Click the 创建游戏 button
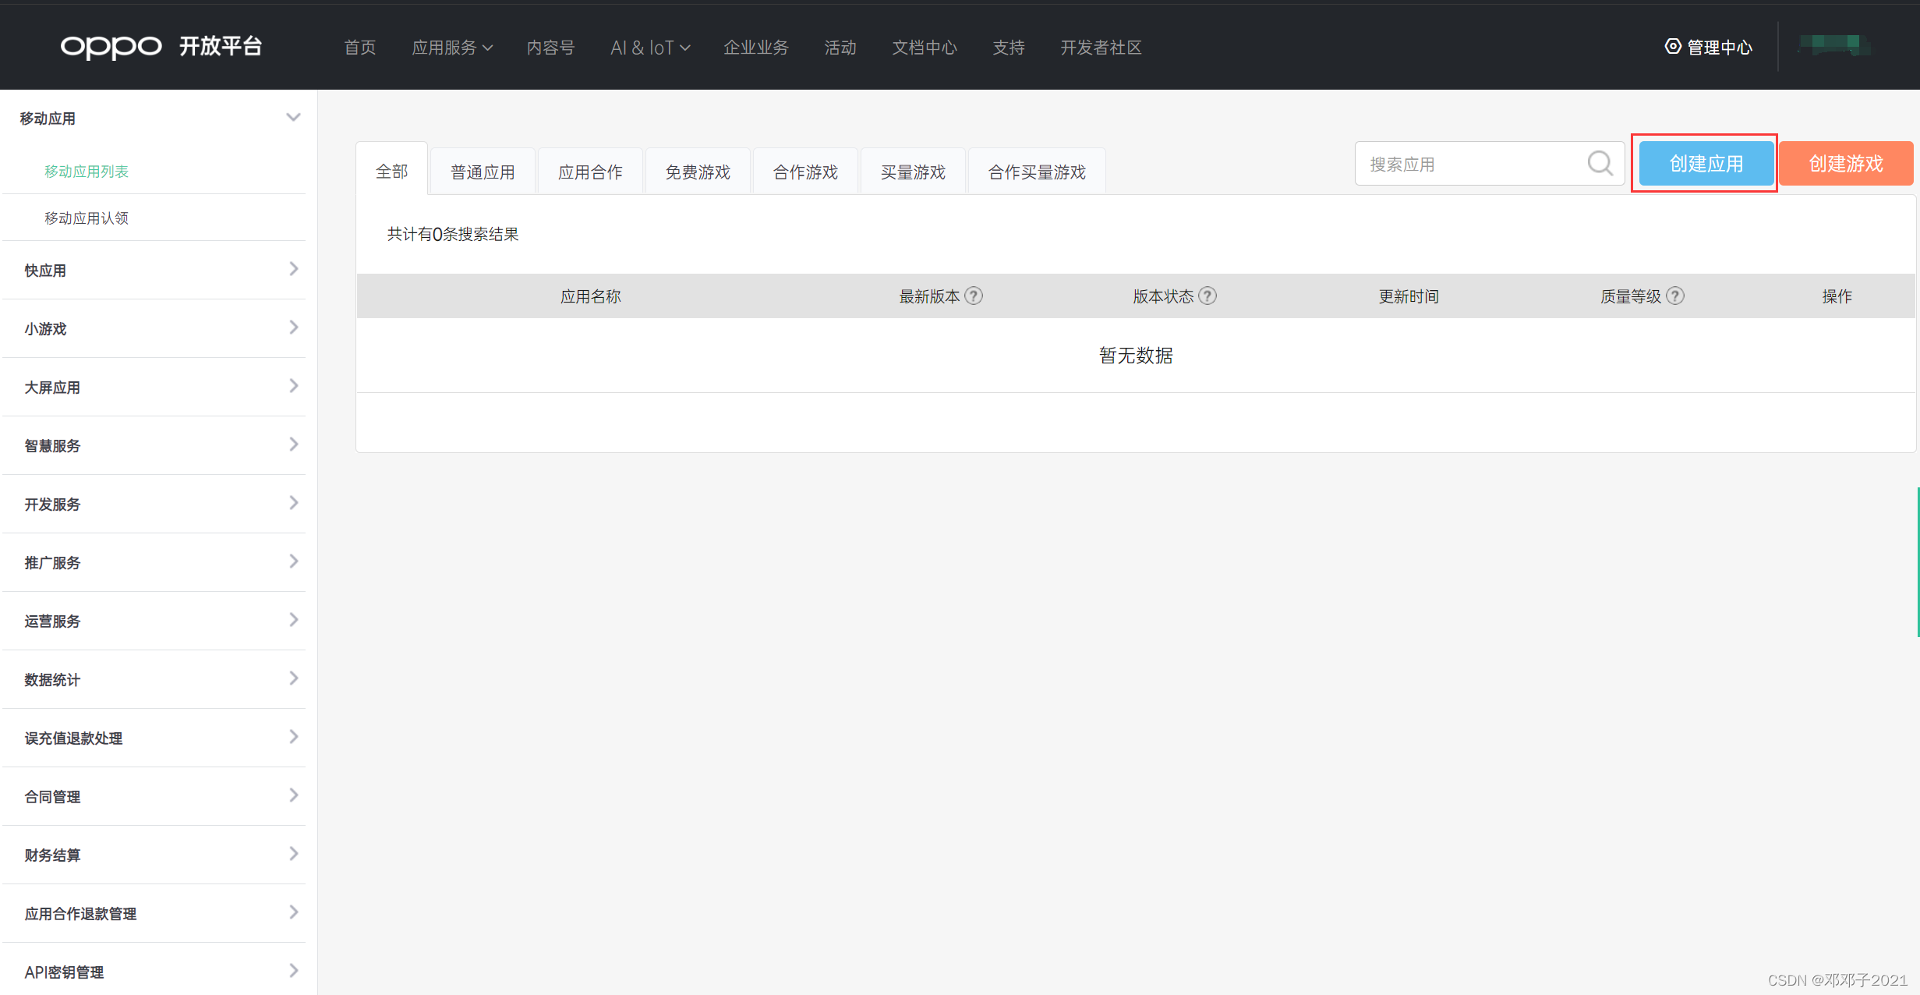The width and height of the screenshot is (1920, 995). point(1845,164)
